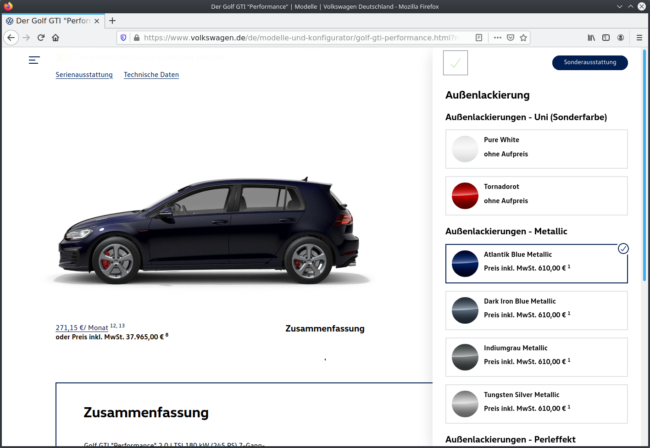Show site security padlock info
Image resolution: width=650 pixels, height=448 pixels.
tap(136, 38)
